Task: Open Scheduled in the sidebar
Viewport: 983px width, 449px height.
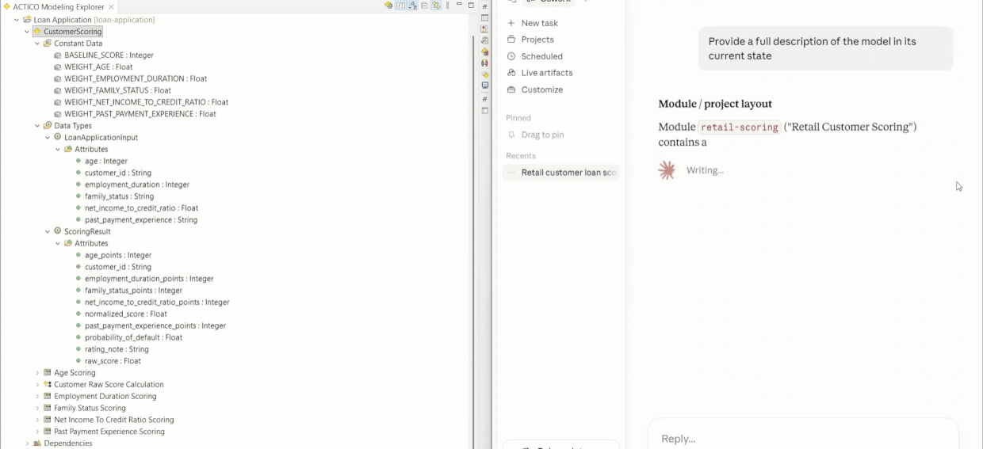Action: click(x=542, y=56)
